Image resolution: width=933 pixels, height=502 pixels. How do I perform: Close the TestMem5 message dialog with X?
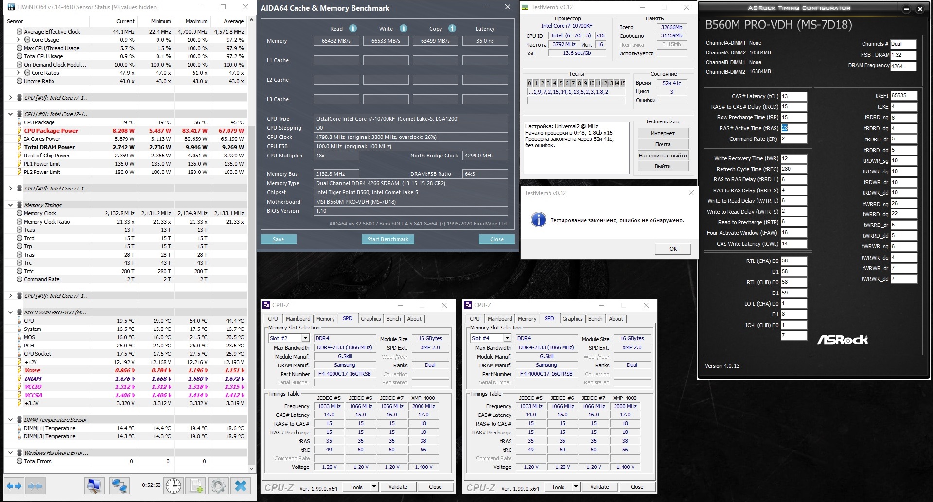tap(691, 193)
